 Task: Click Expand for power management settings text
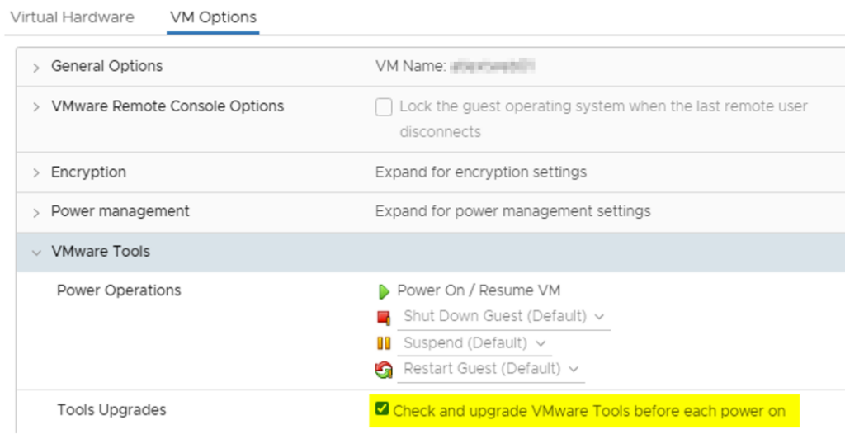coord(512,211)
